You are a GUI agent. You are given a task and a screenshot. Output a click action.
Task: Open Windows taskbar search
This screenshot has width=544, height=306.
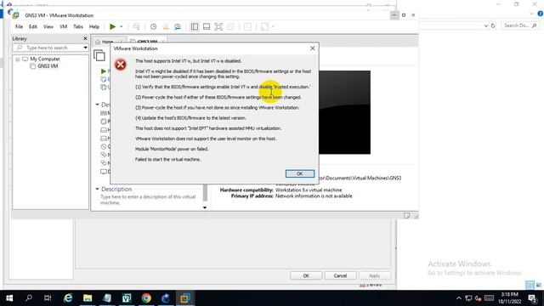pos(29,298)
